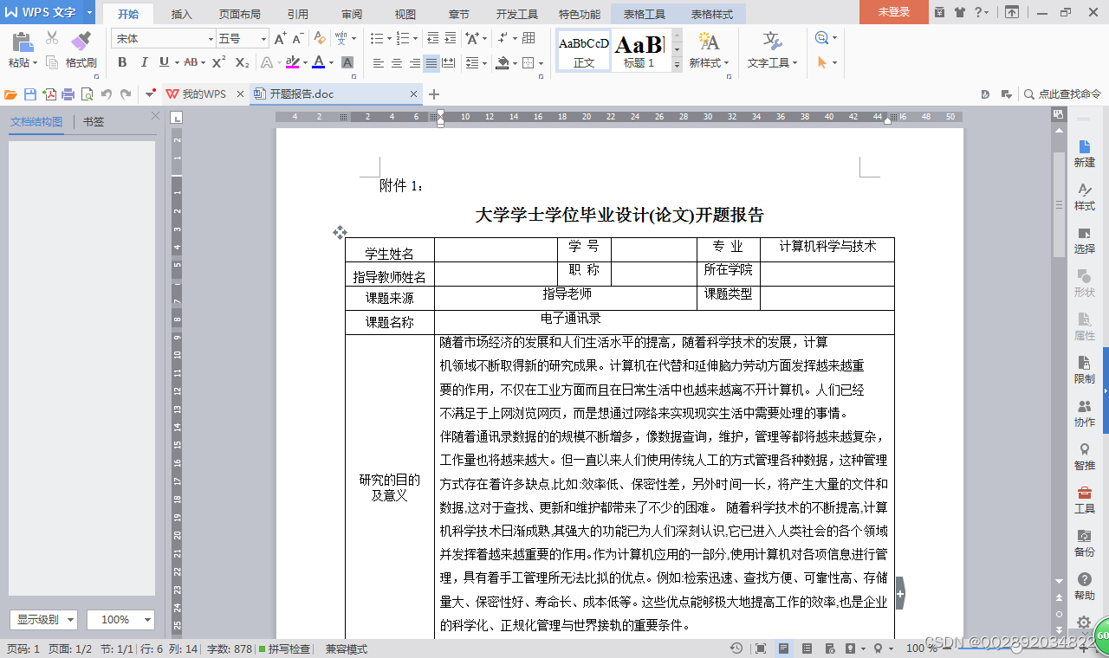Image resolution: width=1109 pixels, height=658 pixels.
Task: Click the print preview icon
Action: click(87, 94)
